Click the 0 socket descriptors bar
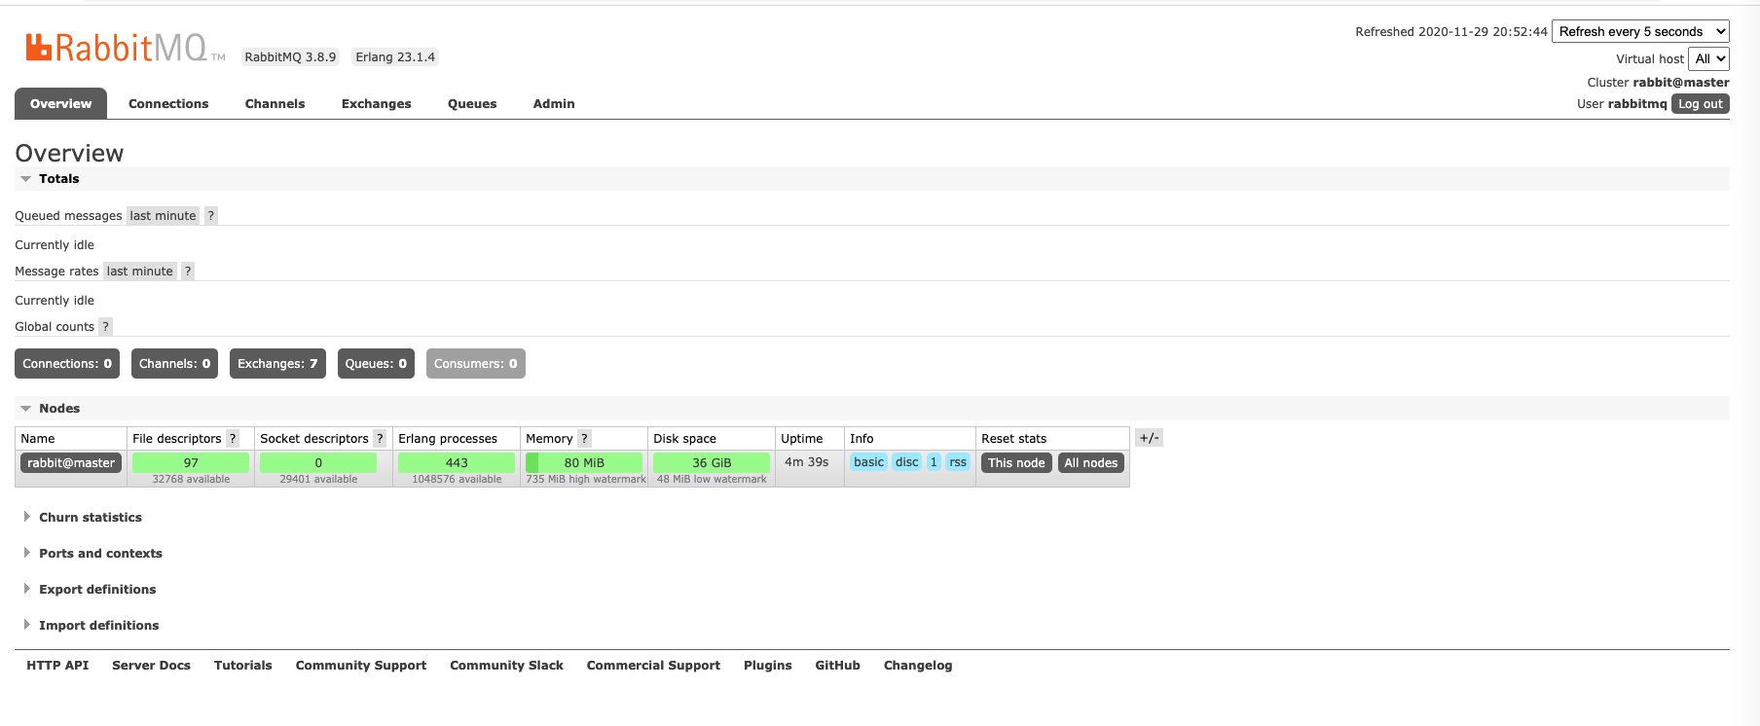The image size is (1760, 726). coord(318,463)
